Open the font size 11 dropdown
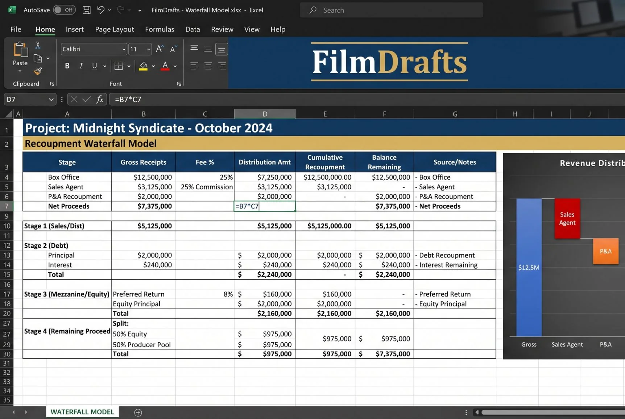Viewport: 625px width, 419px height. pyautogui.click(x=148, y=49)
